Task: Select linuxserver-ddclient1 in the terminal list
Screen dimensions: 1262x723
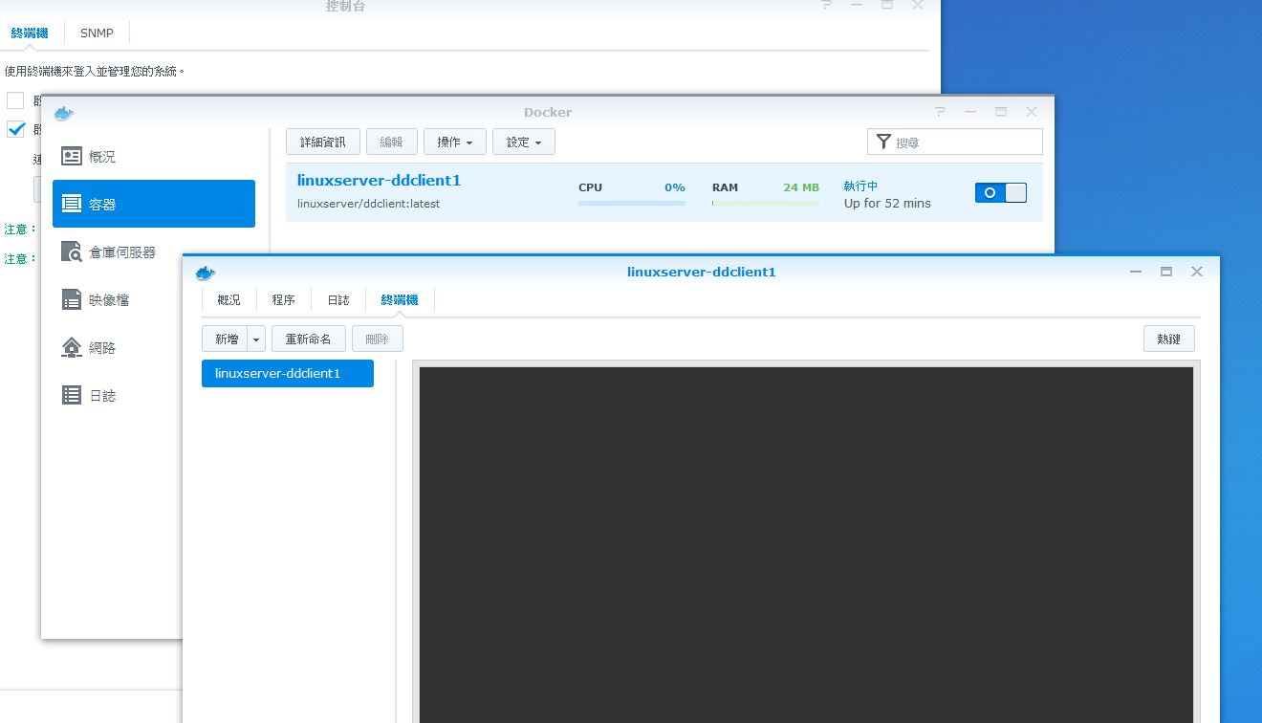Action: pyautogui.click(x=288, y=374)
